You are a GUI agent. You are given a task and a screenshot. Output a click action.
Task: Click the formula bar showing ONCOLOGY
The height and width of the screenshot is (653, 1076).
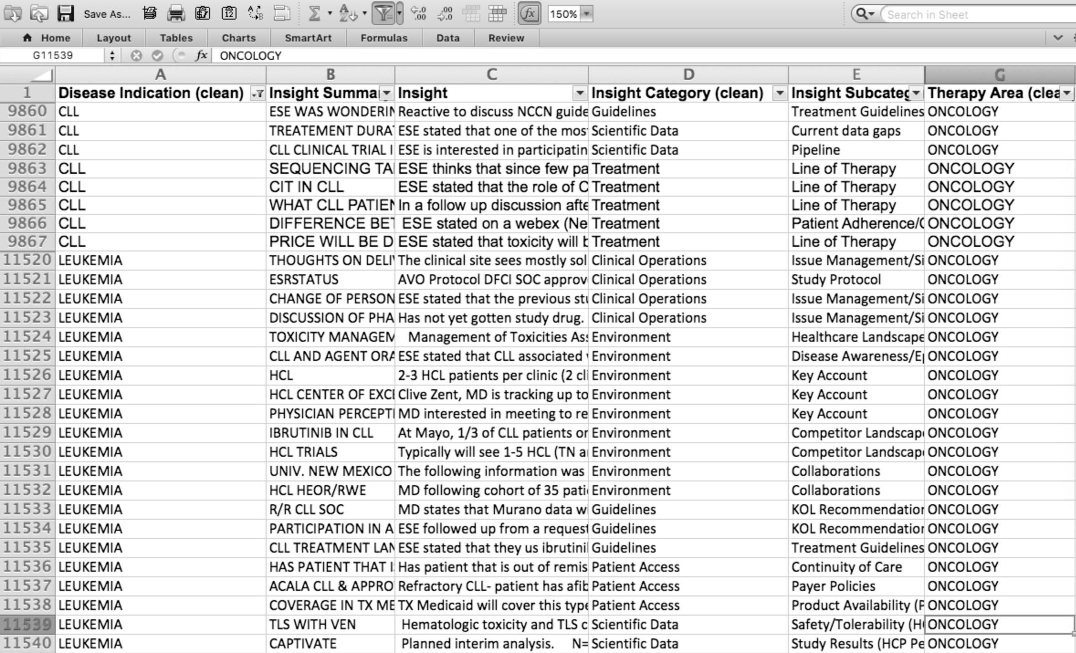point(644,56)
